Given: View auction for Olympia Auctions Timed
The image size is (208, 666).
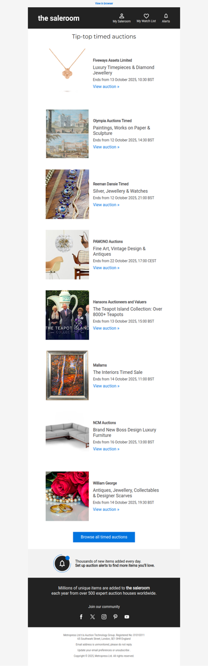Looking at the screenshot, I should tap(106, 147).
